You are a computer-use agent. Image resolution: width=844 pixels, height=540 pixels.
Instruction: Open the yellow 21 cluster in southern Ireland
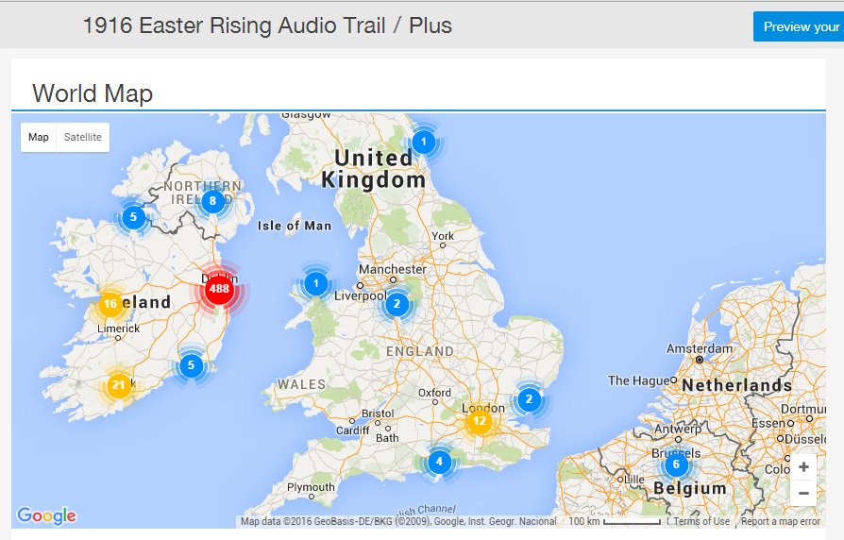point(119,385)
